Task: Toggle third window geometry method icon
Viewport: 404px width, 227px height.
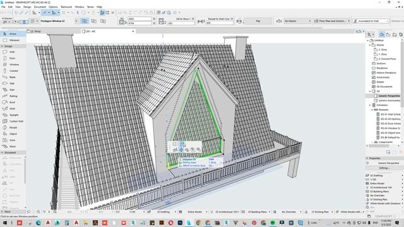Action: click(103, 21)
